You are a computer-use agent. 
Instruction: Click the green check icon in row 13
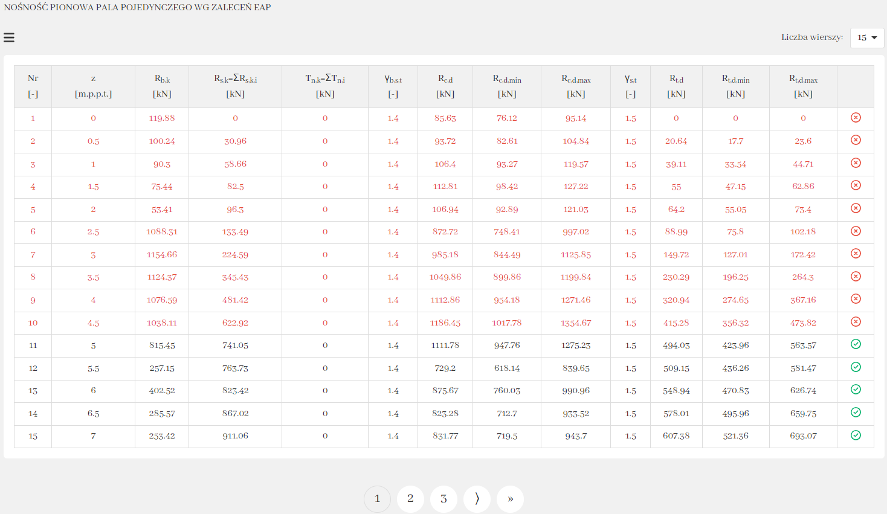tap(856, 390)
